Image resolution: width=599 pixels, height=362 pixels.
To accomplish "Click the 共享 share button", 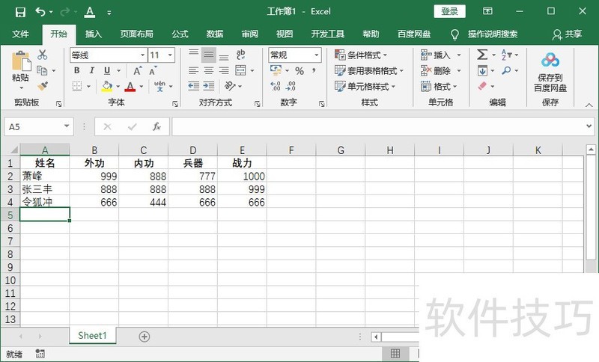I will 567,34.
